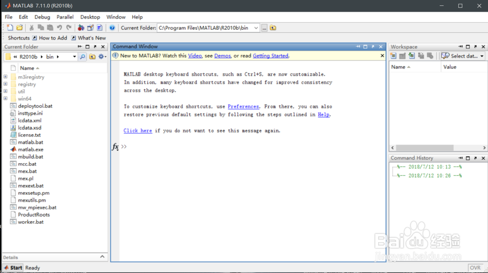This screenshot has height=273, width=488.
Task: Open the GUIDE tool icon
Action: click(90, 28)
